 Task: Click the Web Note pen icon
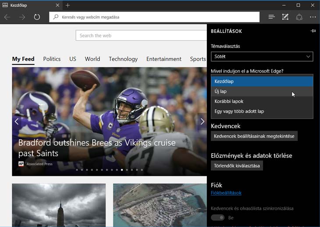tap(285, 17)
